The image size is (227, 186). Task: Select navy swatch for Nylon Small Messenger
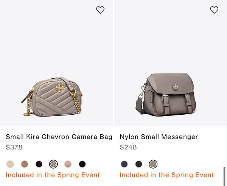pyautogui.click(x=124, y=164)
